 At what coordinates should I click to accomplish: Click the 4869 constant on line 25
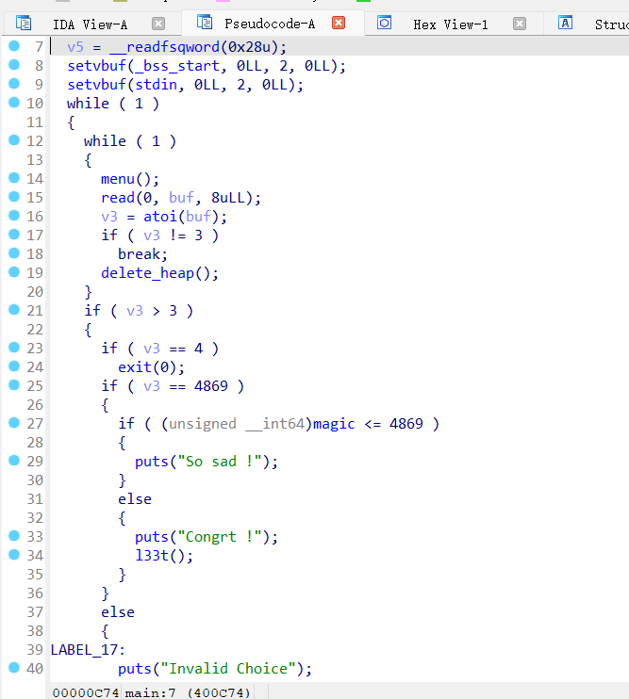point(211,386)
